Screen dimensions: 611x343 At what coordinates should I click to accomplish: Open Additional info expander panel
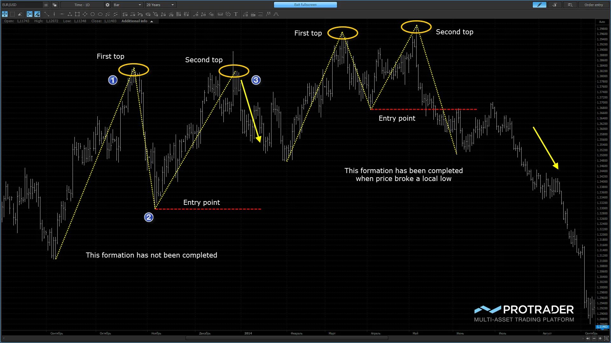tap(137, 21)
